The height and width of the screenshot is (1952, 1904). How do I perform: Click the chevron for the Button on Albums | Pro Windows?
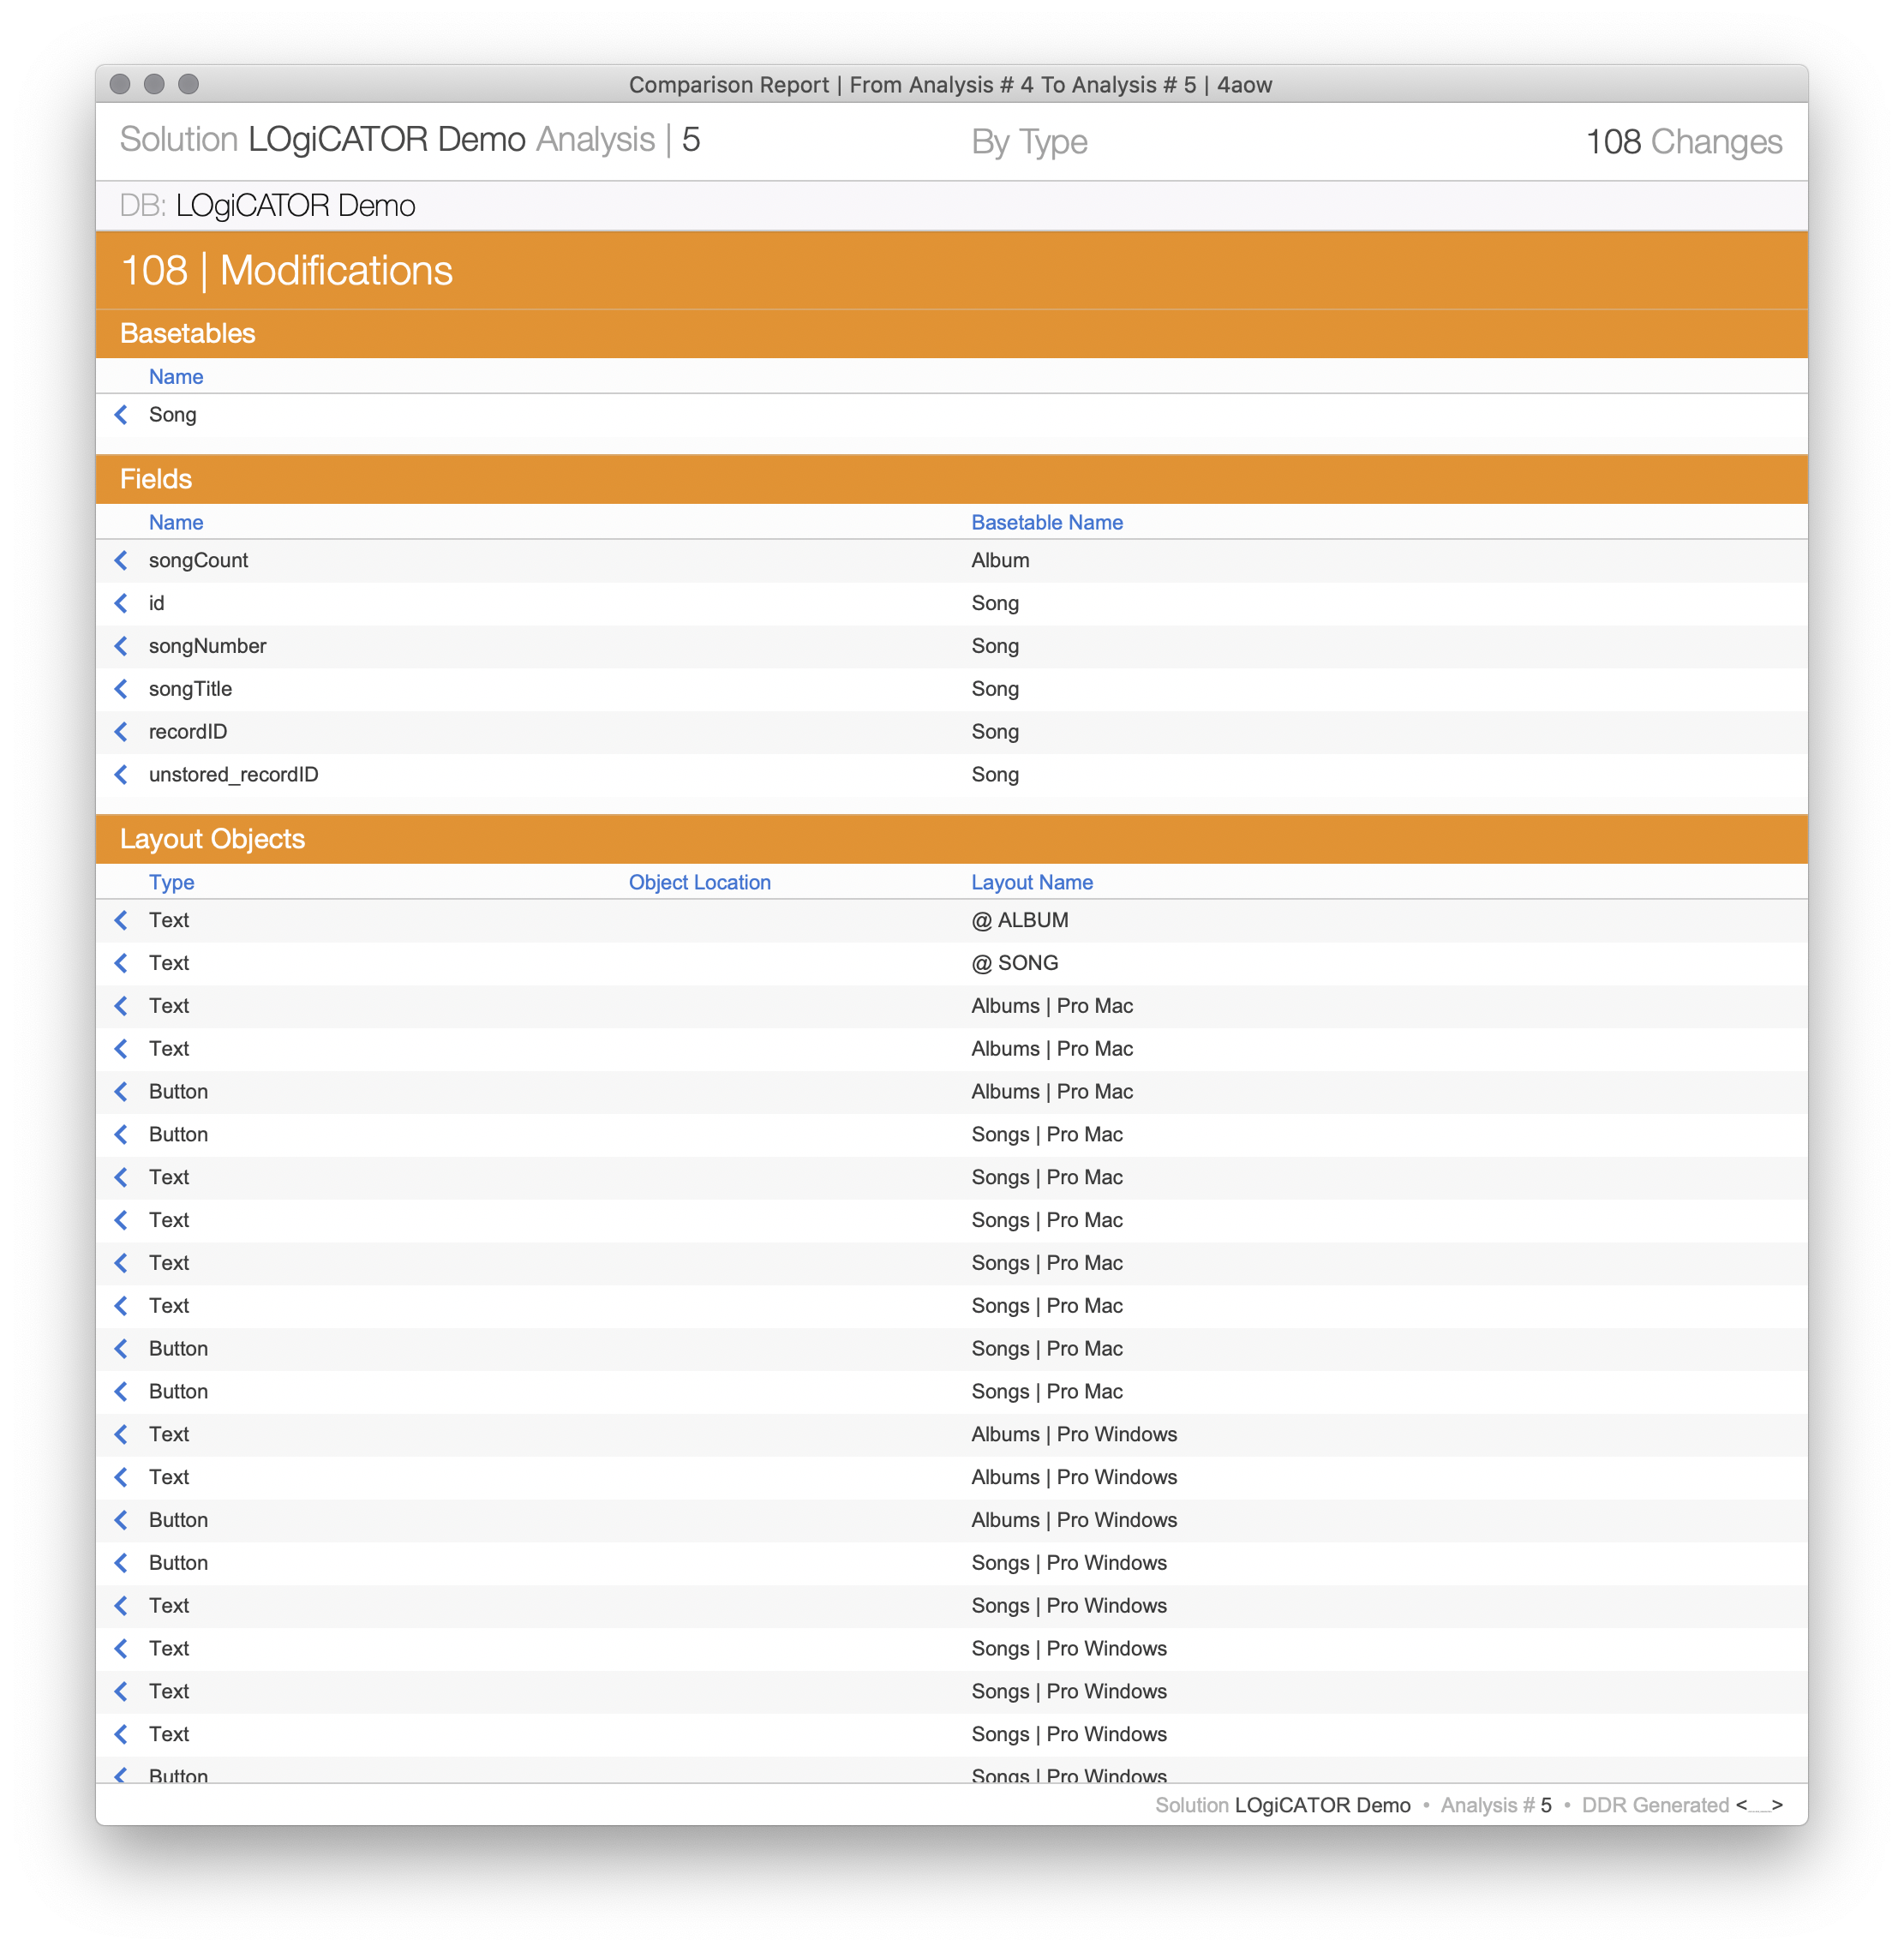tap(122, 1519)
